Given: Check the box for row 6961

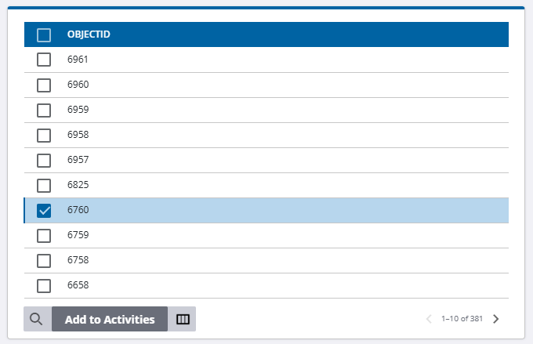Looking at the screenshot, I should coord(44,60).
